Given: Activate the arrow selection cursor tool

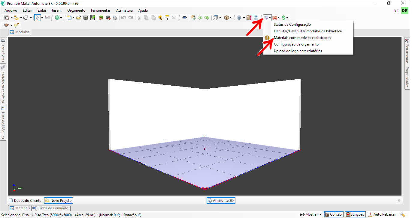Looking at the screenshot, I should point(37,18).
